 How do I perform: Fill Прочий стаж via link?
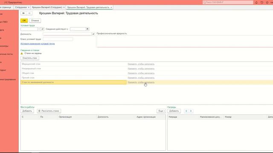coord(141,78)
